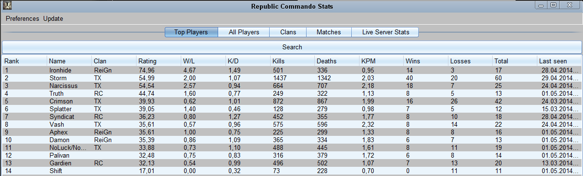Click the Search button
The height and width of the screenshot is (176, 583).
[x=292, y=47]
